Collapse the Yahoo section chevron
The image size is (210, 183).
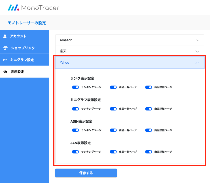[198, 63]
